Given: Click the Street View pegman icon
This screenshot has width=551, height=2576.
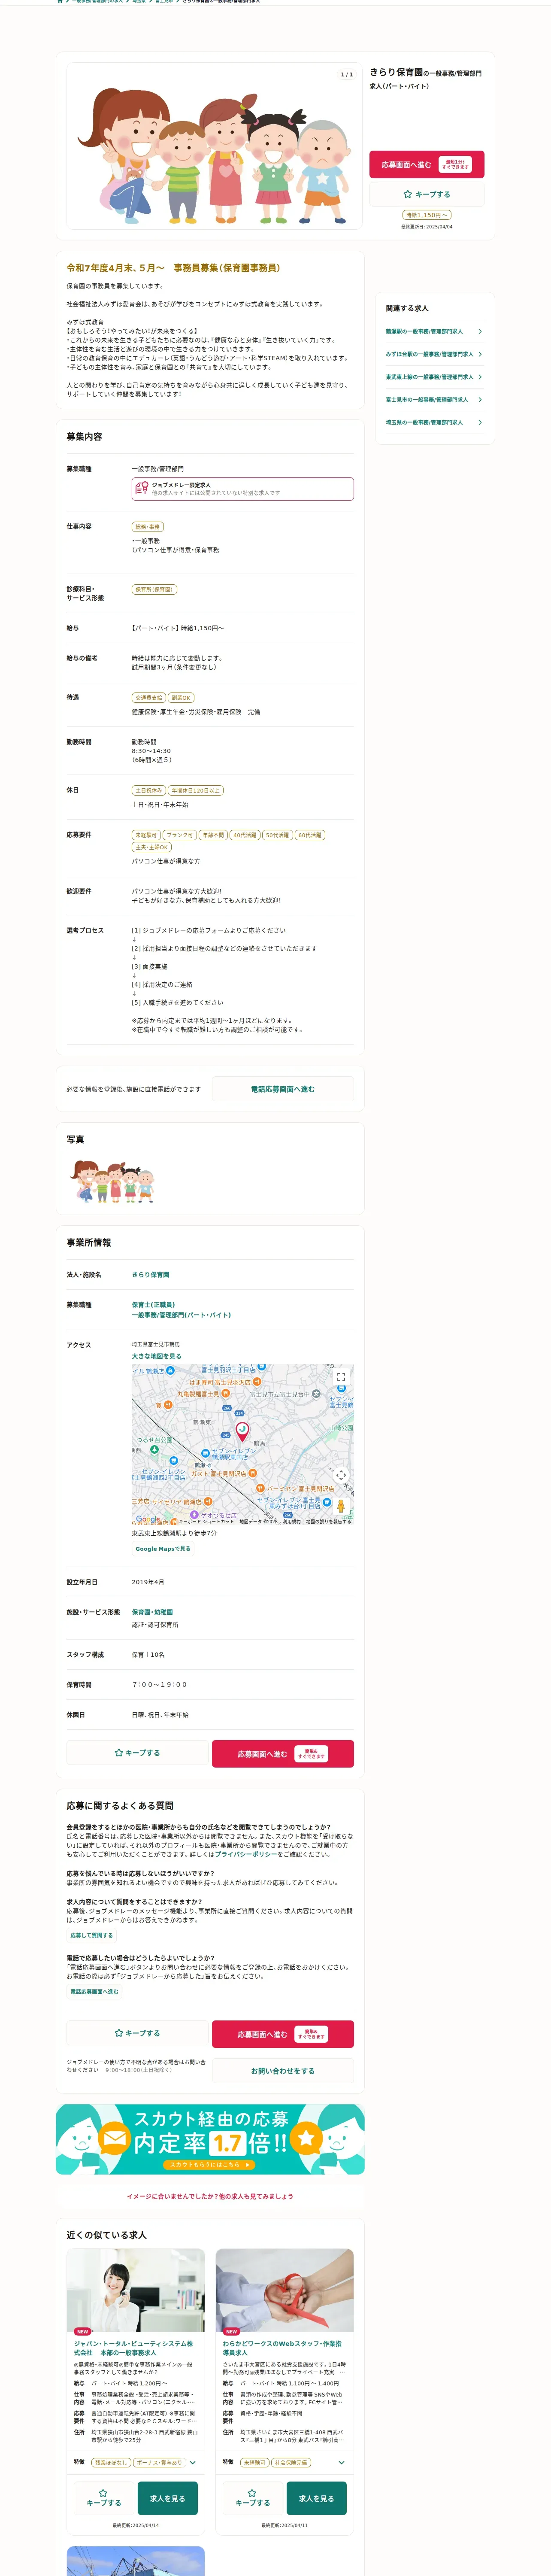Looking at the screenshot, I should point(341,1506).
